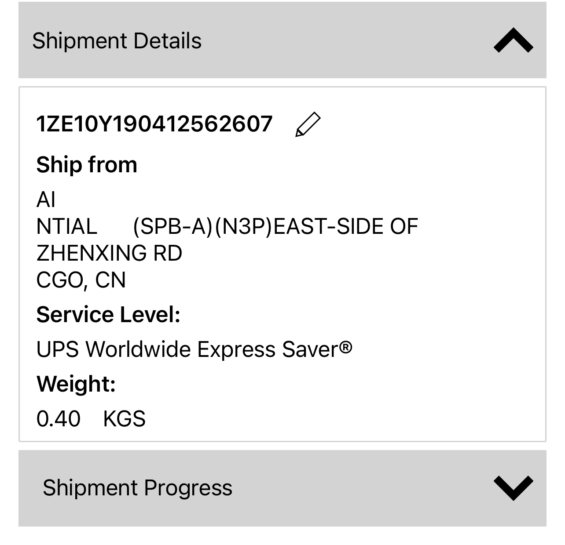
Task: Click the Shipment Details header title
Action: [x=117, y=41]
